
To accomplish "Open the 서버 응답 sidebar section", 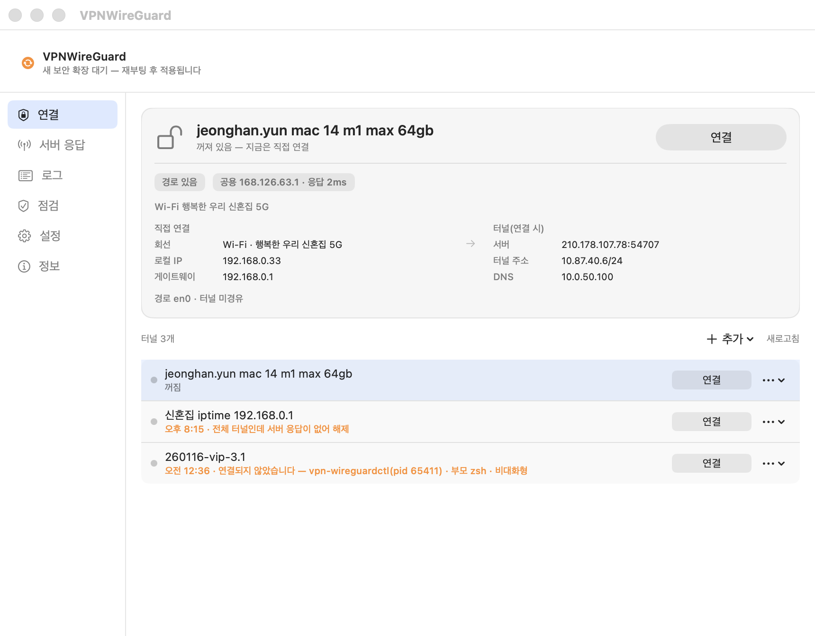I will (63, 145).
